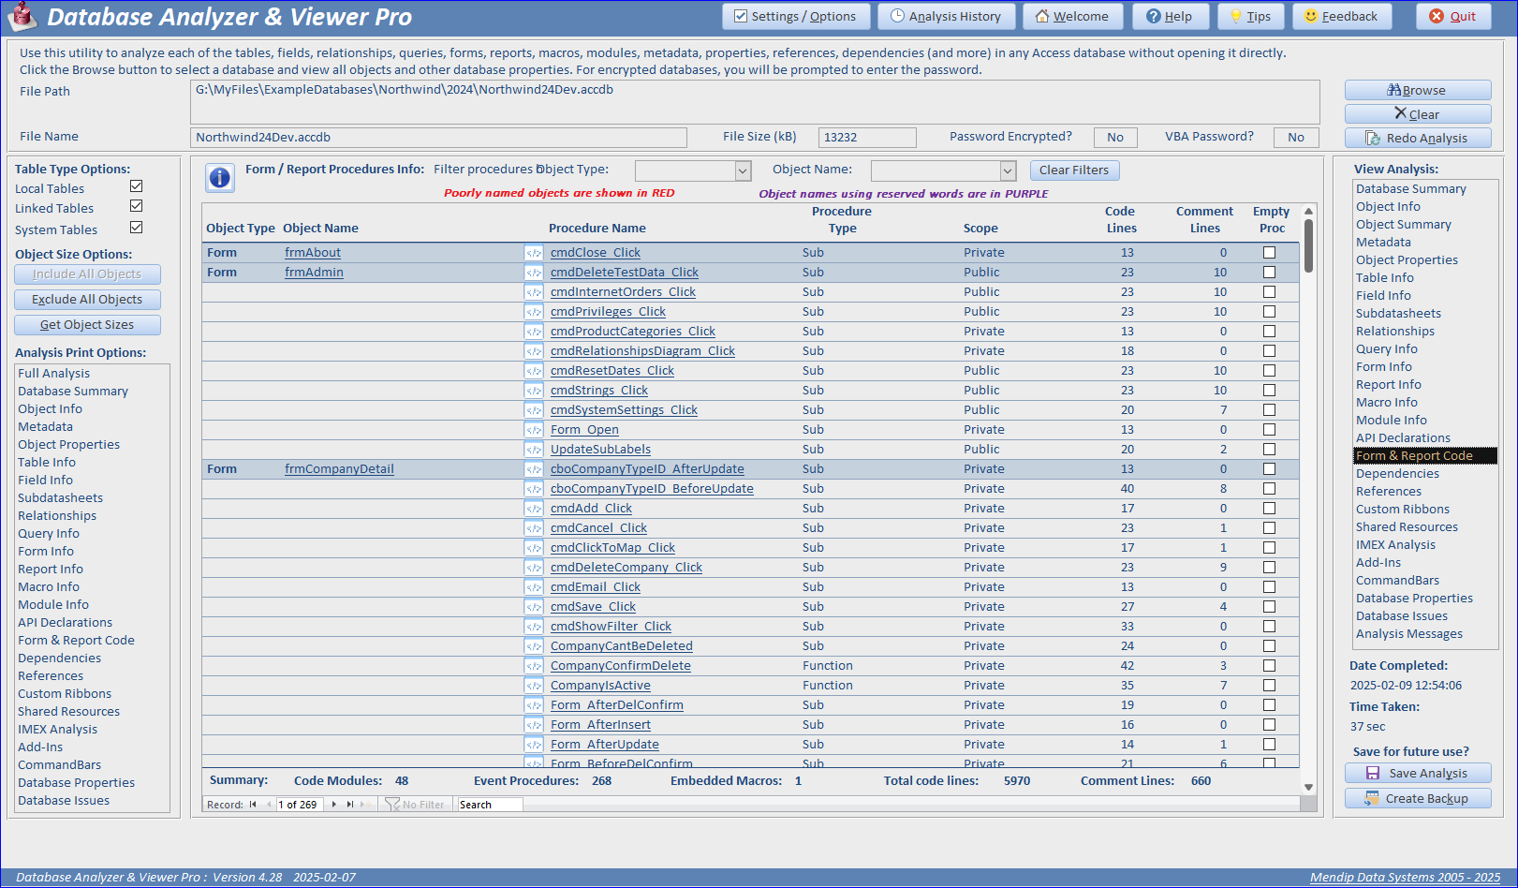Open the frmCompanyDetail object link
Screen dimensions: 1518x888
click(x=339, y=469)
